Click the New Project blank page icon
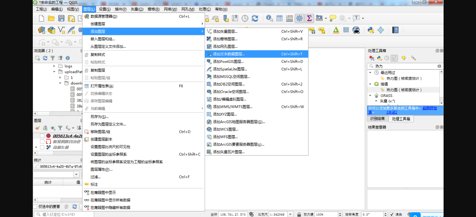This screenshot has height=217, width=476. (x=41, y=18)
